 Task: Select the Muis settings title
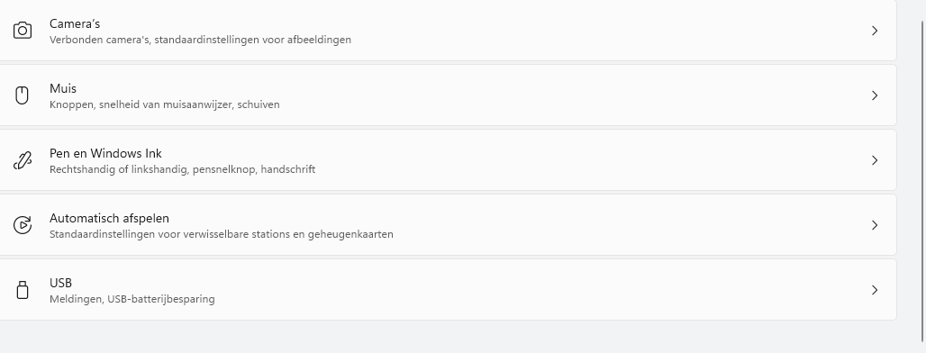point(62,88)
